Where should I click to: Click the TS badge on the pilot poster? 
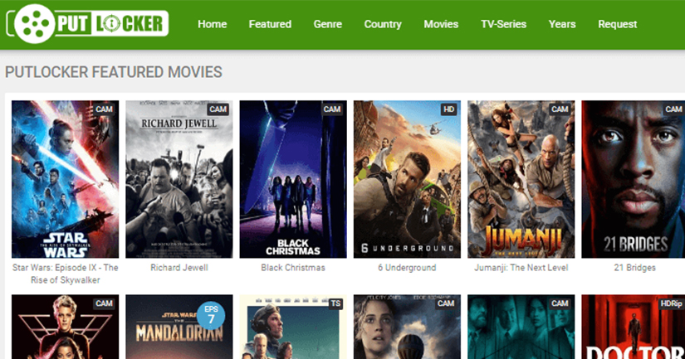tap(335, 303)
